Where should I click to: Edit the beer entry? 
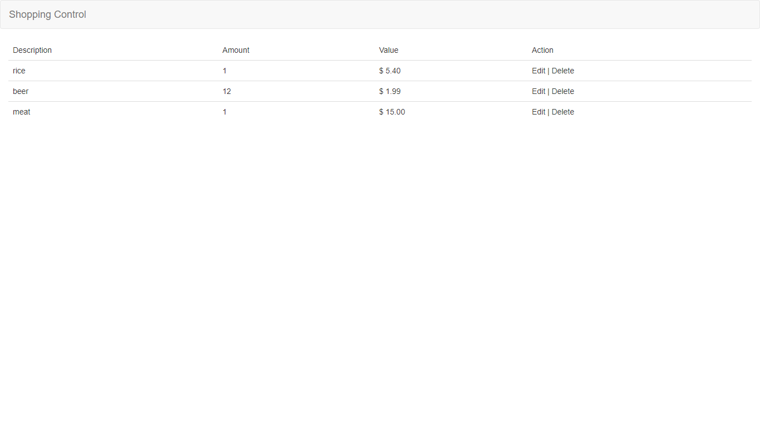point(539,91)
